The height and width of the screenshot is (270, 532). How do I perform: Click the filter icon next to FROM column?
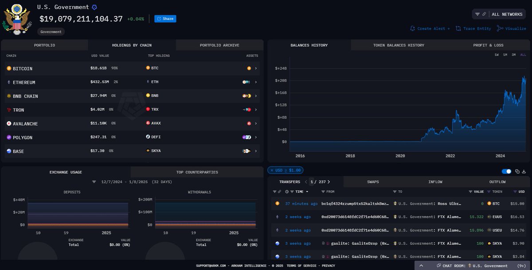(x=322, y=192)
